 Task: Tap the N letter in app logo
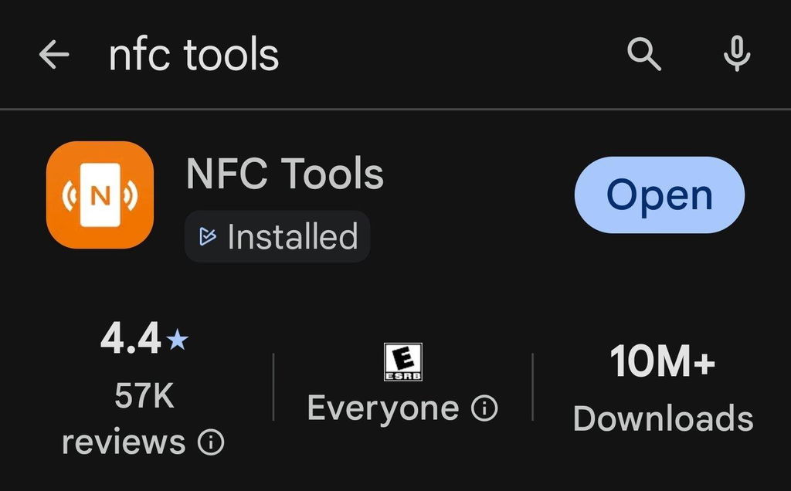coord(100,195)
